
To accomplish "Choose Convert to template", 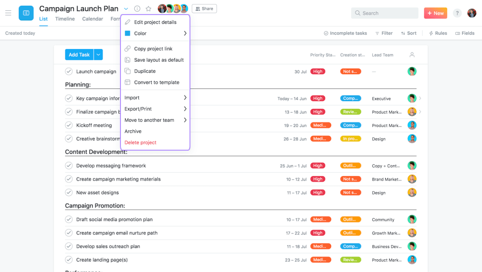I will pyautogui.click(x=155, y=82).
